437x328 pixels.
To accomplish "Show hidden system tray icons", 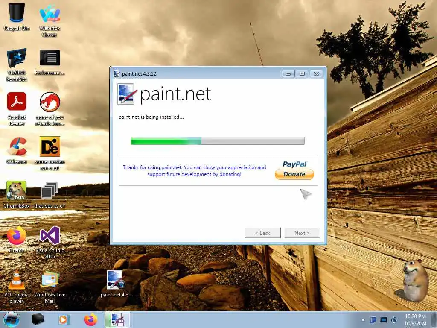I will pos(363,320).
